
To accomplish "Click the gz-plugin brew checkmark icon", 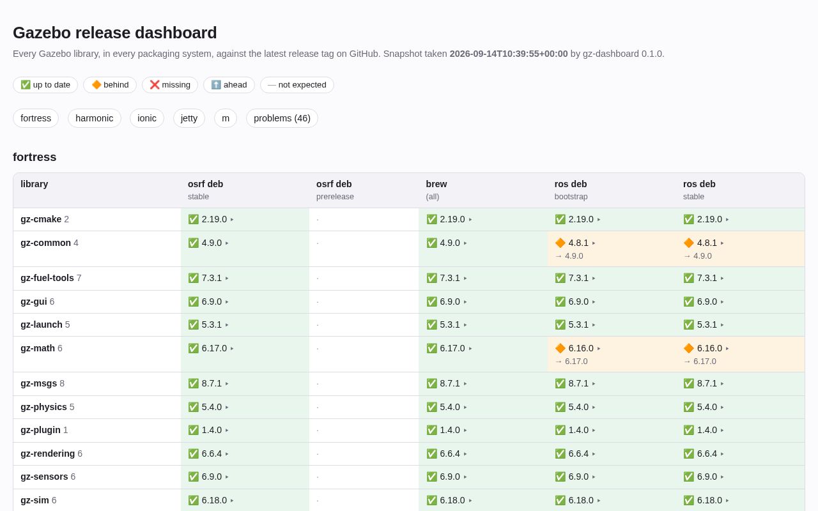I will click(x=431, y=430).
